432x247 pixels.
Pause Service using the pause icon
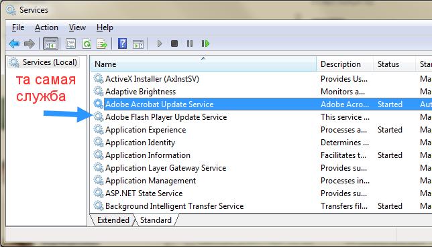click(x=190, y=44)
